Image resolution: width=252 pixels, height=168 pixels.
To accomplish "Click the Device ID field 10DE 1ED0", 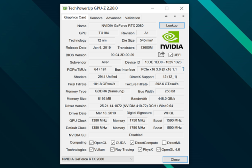I will pos(163,62).
